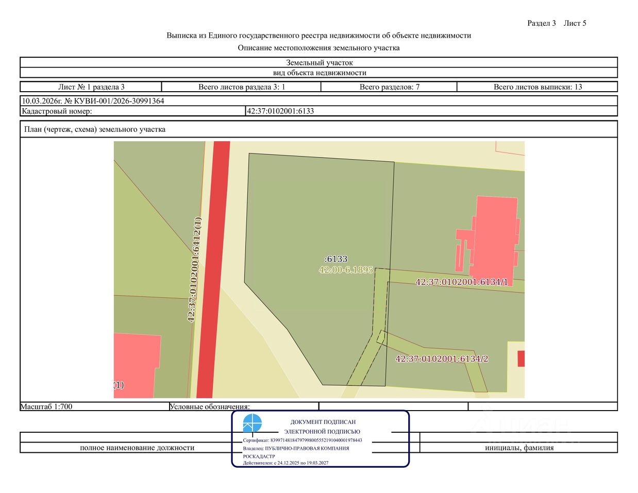Click the zone label '42:00-6.1895' on the map
638x493 pixels.
[346, 269]
